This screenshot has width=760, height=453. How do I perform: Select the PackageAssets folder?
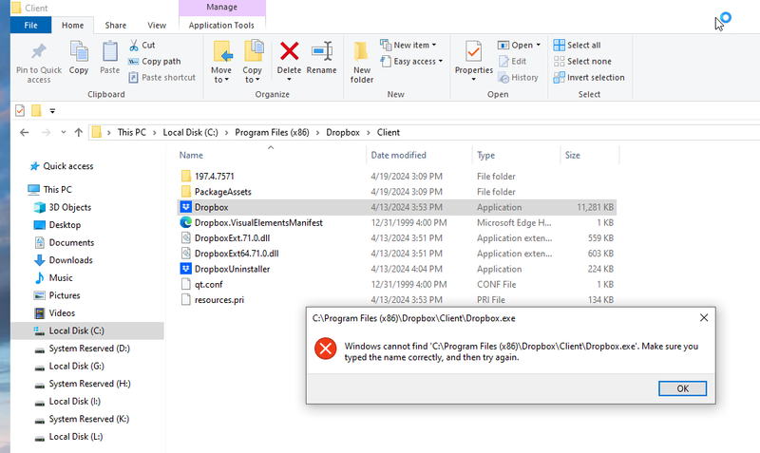click(223, 192)
